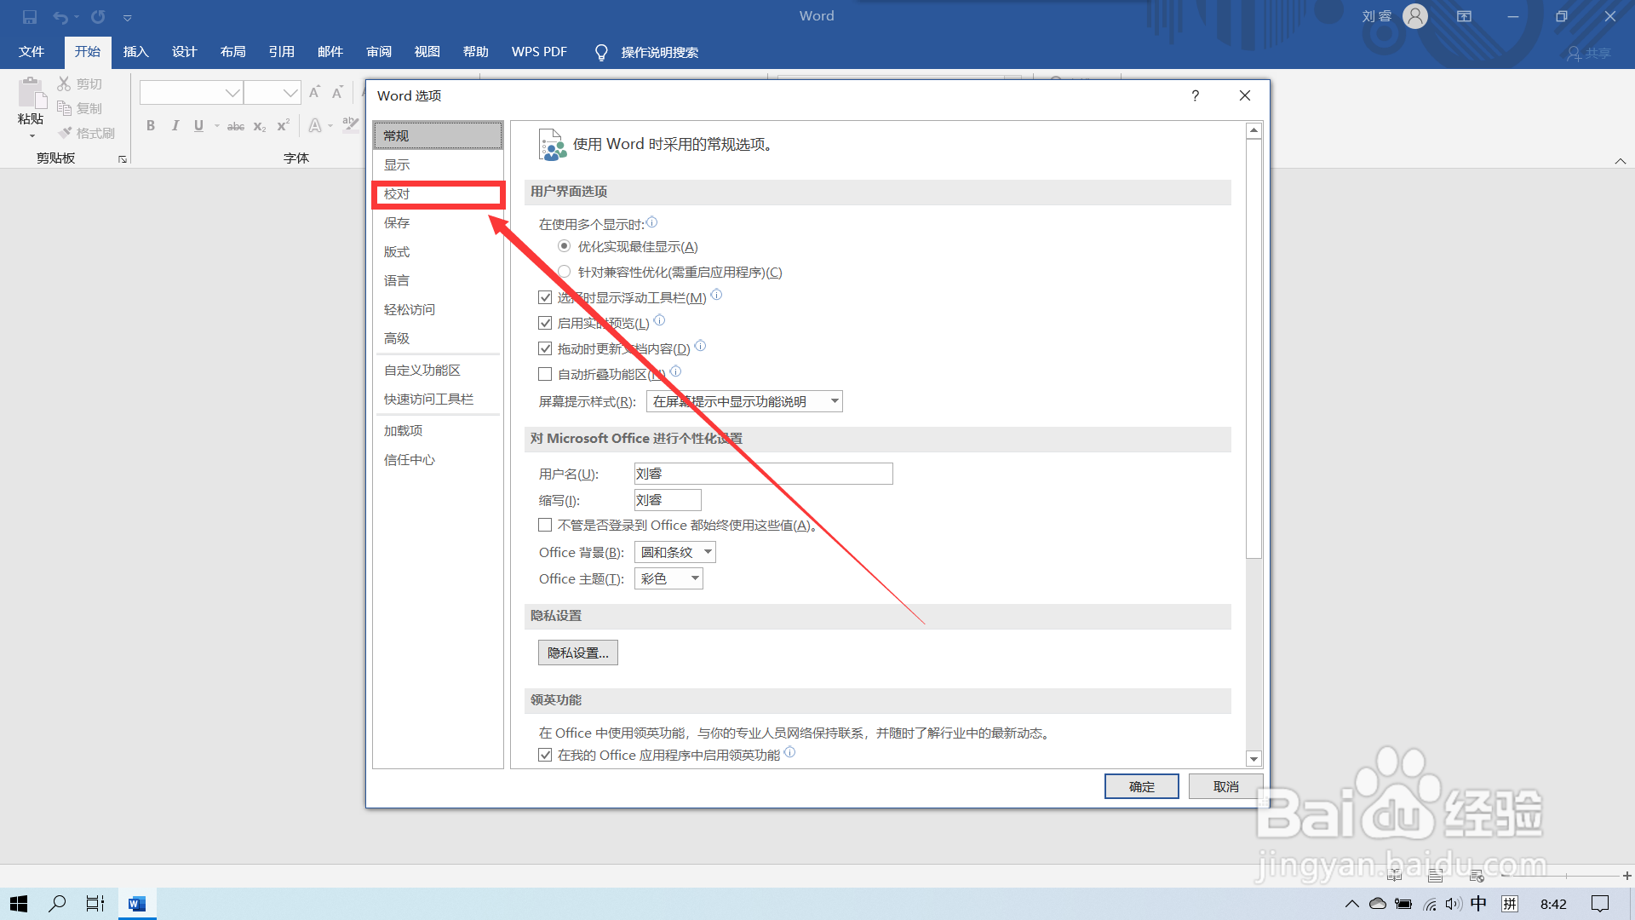Image resolution: width=1635 pixels, height=920 pixels.
Task: Click the Shrink Font icon
Action: coord(337,92)
